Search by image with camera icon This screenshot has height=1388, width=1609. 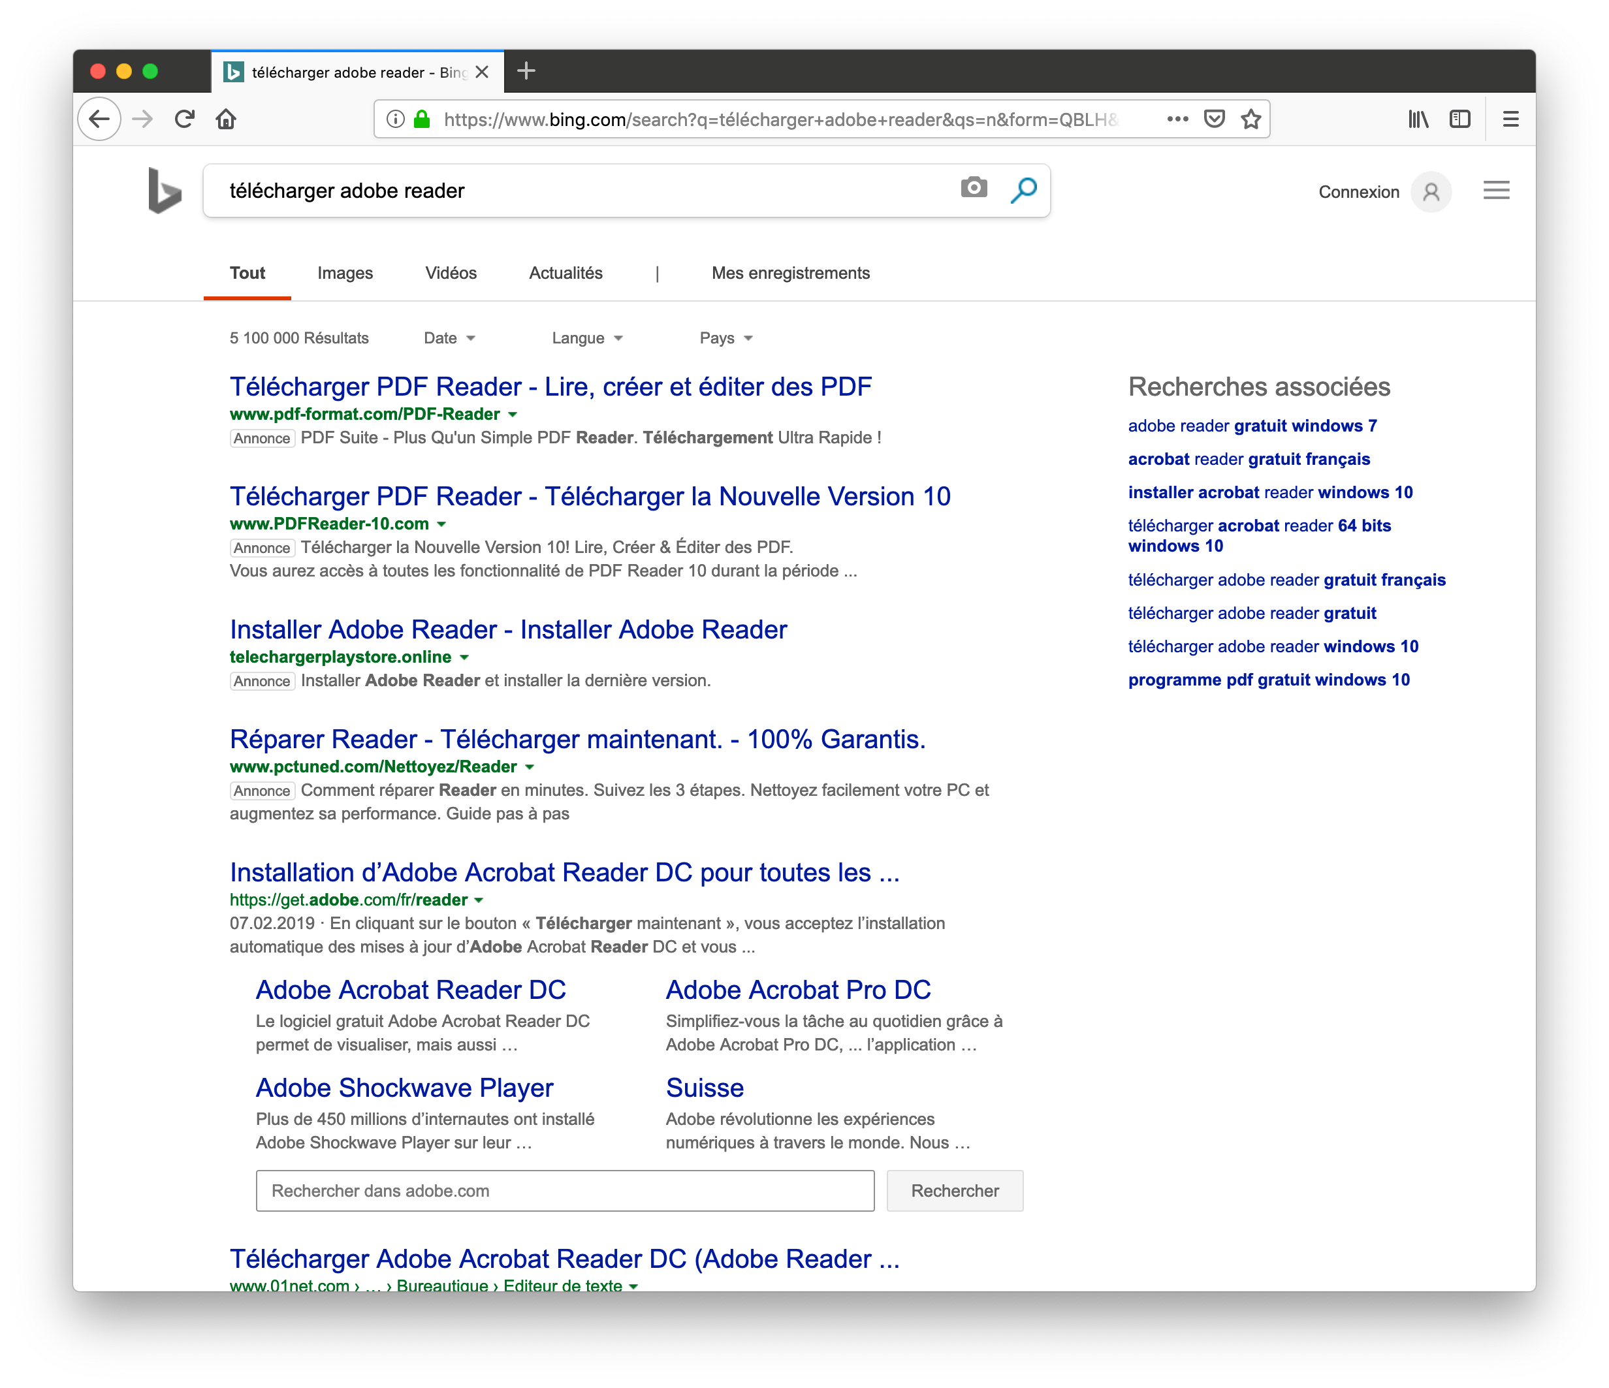tap(974, 188)
